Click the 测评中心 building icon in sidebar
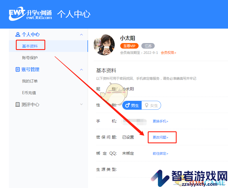The width and height of the screenshot is (228, 188). [x=17, y=104]
